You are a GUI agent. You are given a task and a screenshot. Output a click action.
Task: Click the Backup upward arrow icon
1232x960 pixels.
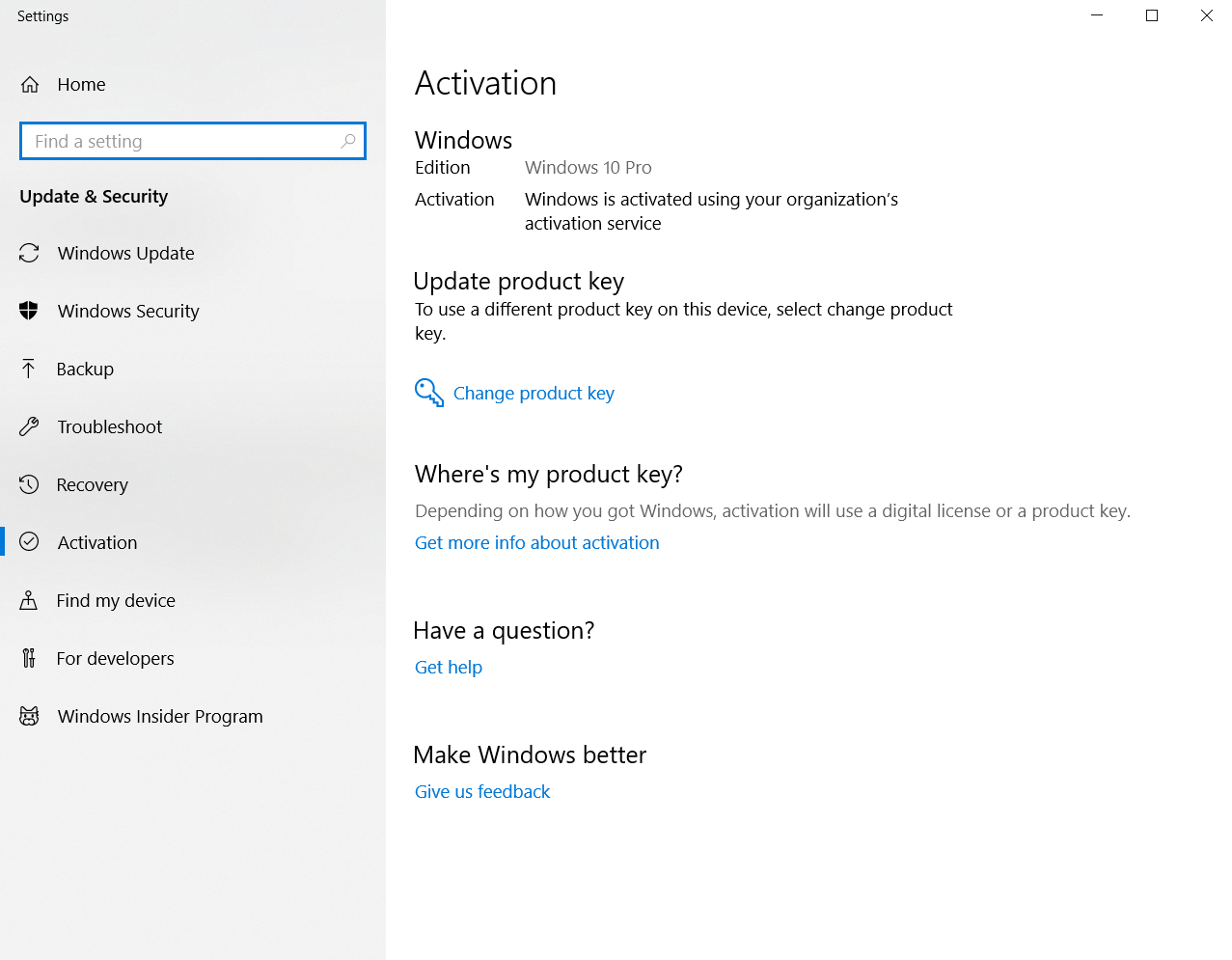(29, 369)
